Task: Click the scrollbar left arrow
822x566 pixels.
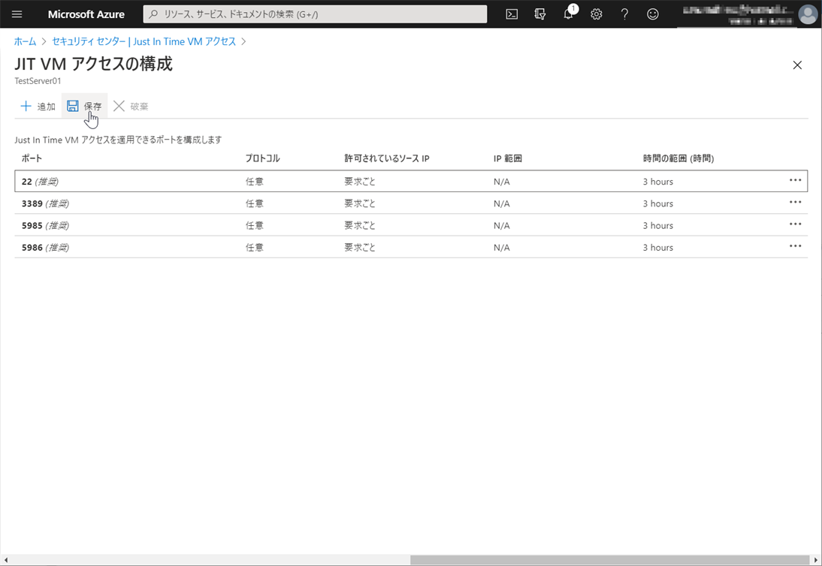Action: (x=5, y=560)
